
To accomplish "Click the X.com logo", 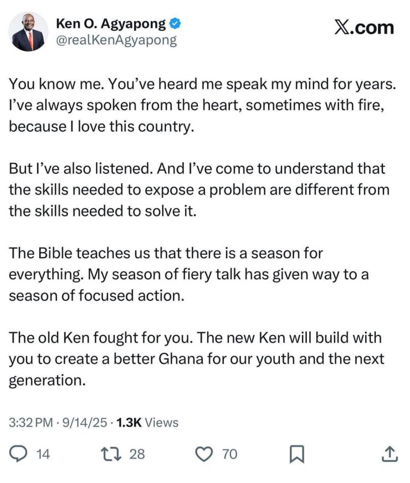I will 364,28.
